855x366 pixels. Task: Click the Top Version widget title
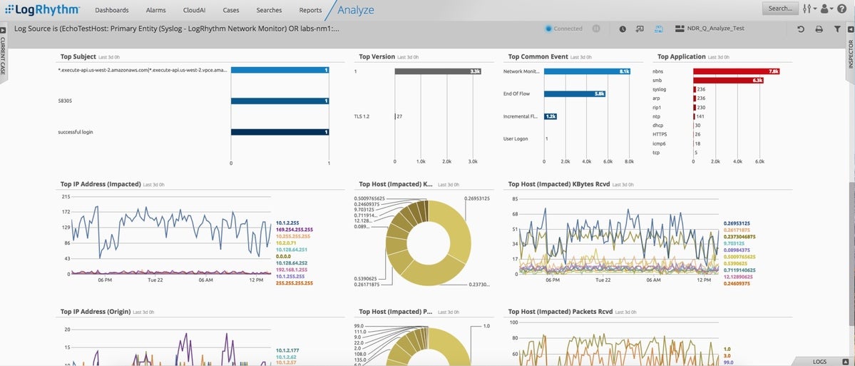click(x=377, y=56)
